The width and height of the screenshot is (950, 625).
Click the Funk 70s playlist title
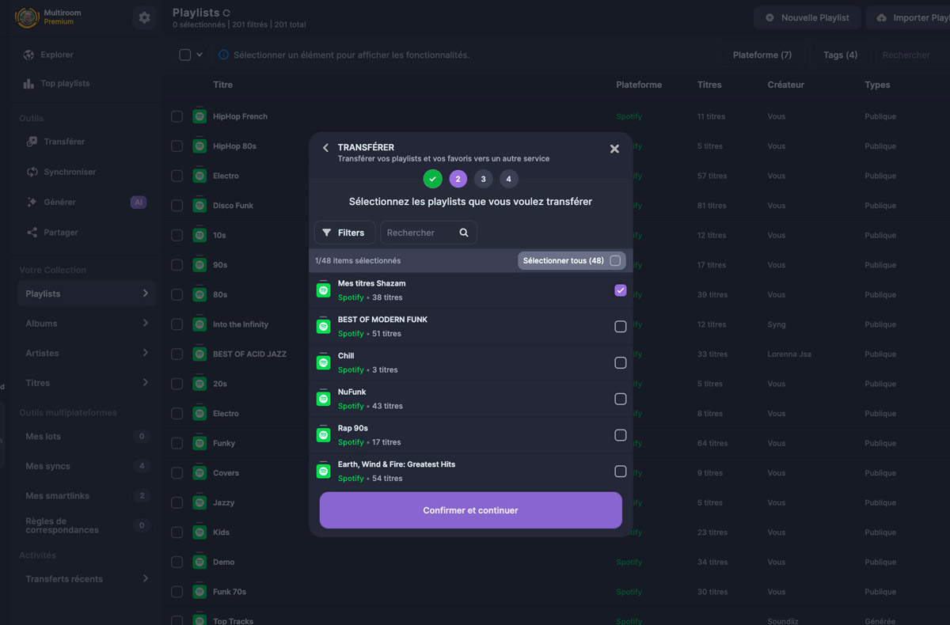point(230,592)
